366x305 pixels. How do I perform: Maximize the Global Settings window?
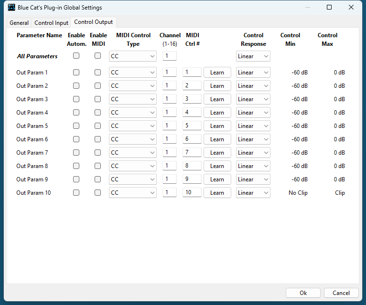click(x=329, y=8)
